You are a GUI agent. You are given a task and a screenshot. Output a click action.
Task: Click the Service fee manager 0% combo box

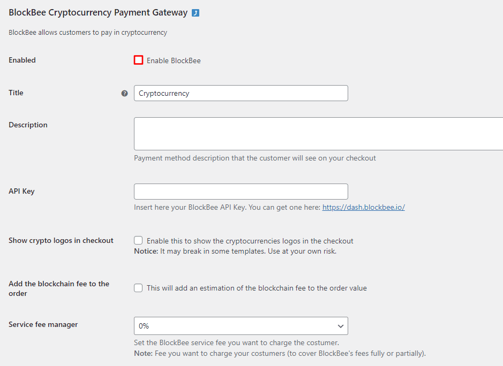pyautogui.click(x=241, y=325)
